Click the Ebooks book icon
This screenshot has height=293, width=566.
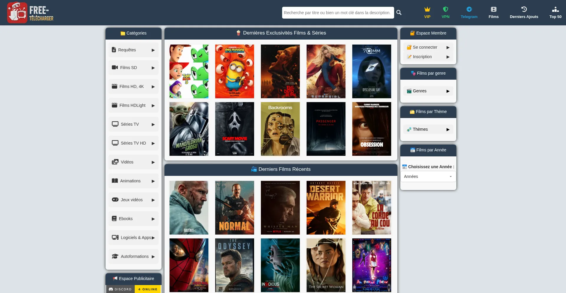[114, 219]
